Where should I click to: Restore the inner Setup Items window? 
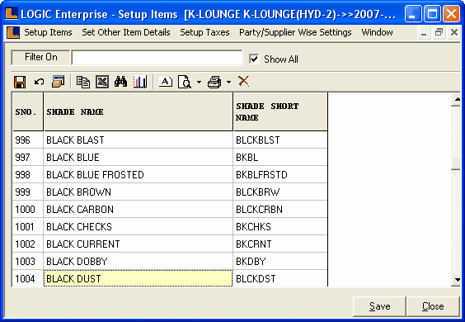pos(439,32)
